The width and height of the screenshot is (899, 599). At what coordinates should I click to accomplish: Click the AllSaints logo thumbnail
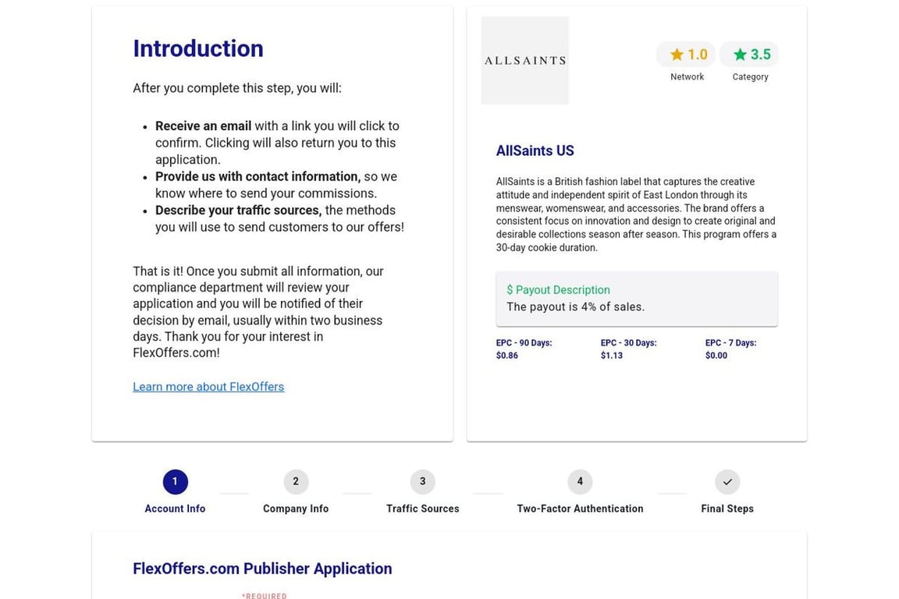[x=524, y=60]
